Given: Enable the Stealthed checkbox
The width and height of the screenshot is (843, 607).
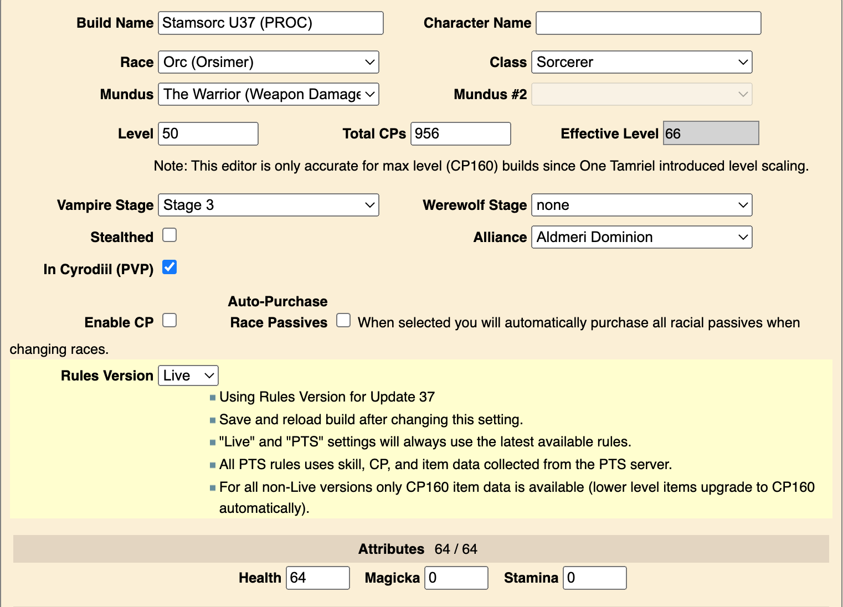Looking at the screenshot, I should point(169,235).
